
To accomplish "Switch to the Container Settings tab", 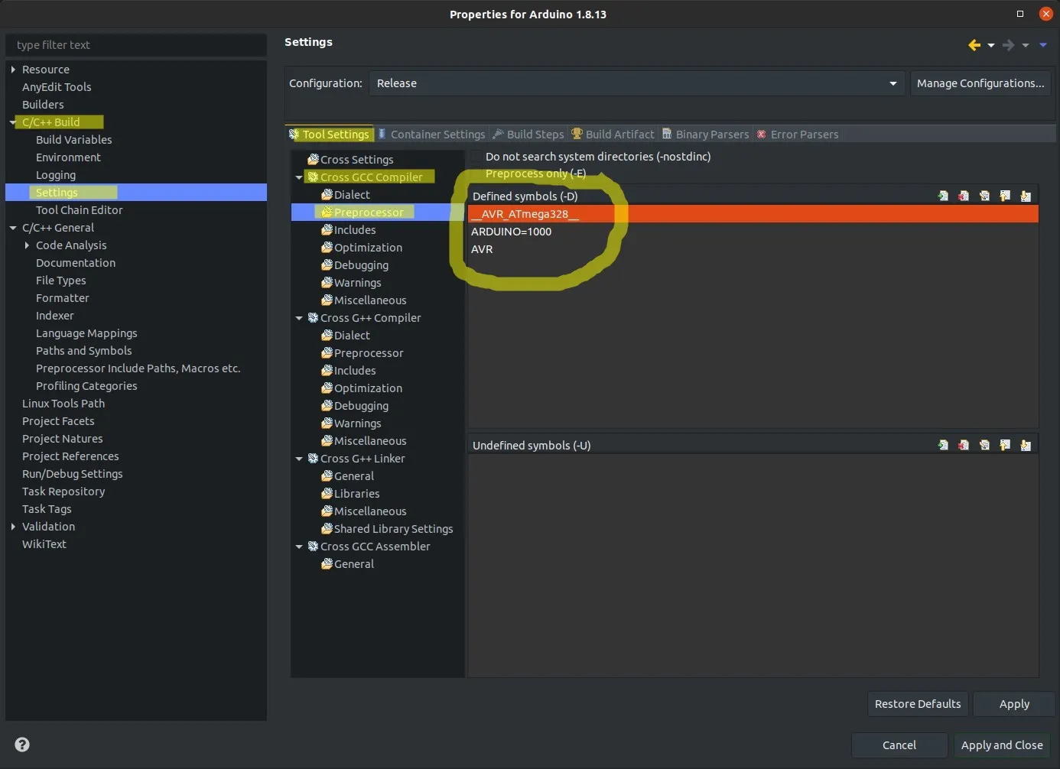I will point(432,135).
